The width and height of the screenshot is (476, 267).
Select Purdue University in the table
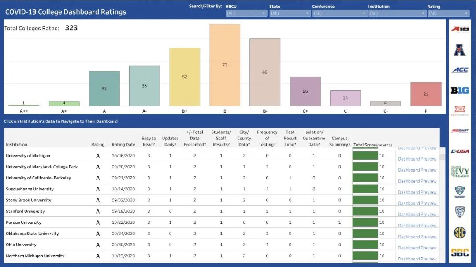[x=23, y=223]
